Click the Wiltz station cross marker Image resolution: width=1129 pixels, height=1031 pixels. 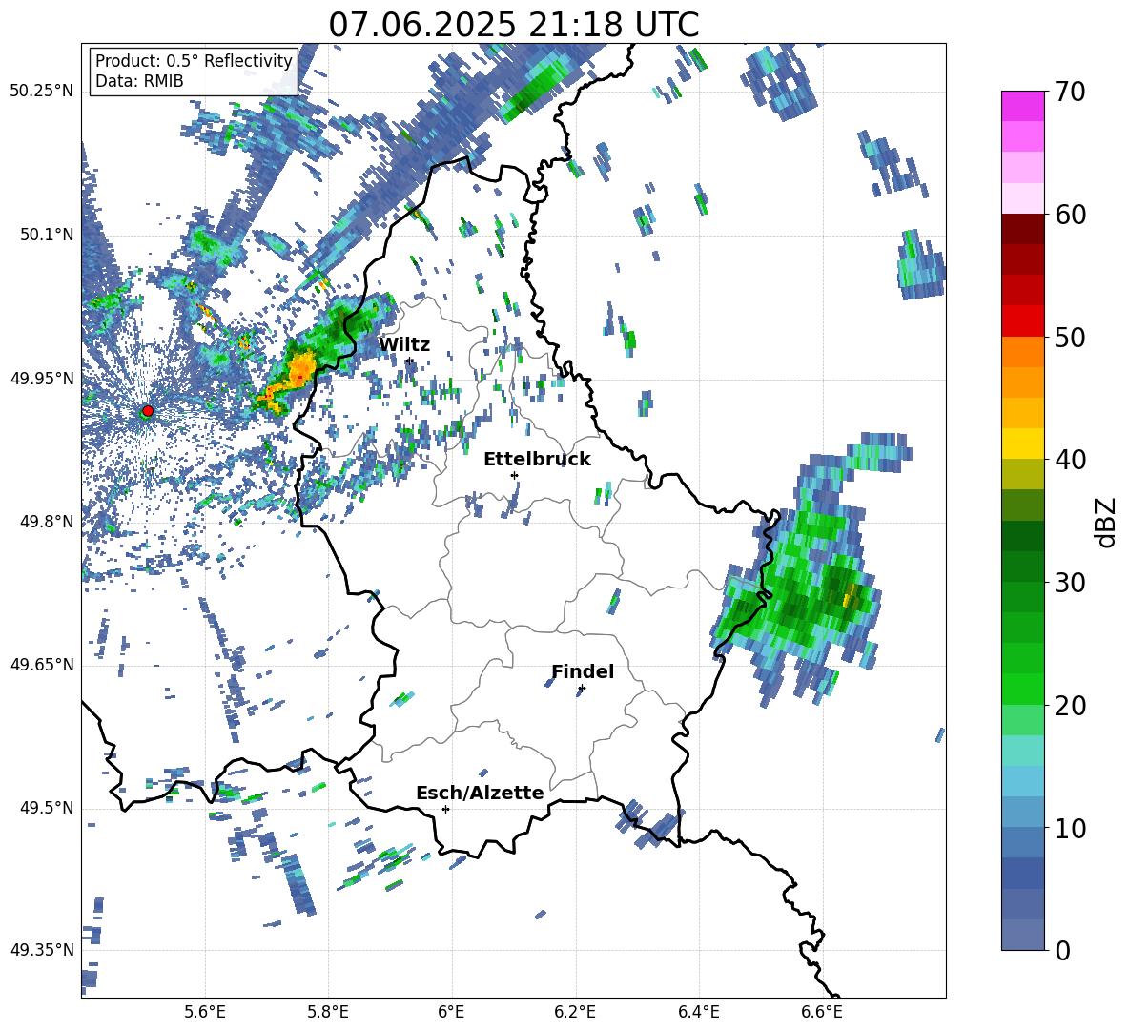(x=409, y=361)
